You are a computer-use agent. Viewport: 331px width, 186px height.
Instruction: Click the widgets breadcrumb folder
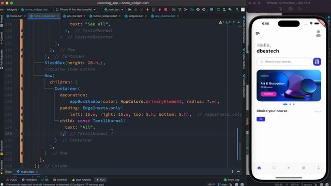[x=12, y=9]
